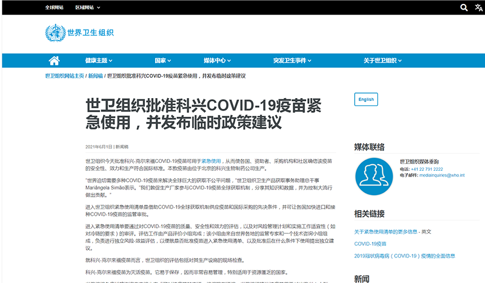Click the date 2021年6月1日
Screen dimensions: 485x283
tap(99, 147)
